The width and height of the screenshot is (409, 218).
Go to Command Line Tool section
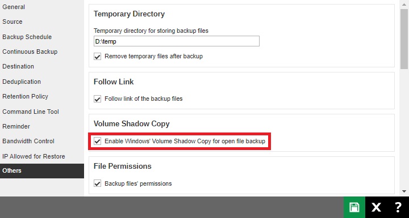31,112
